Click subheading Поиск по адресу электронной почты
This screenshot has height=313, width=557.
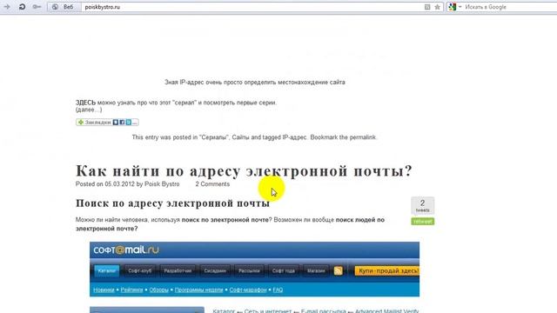(172, 203)
